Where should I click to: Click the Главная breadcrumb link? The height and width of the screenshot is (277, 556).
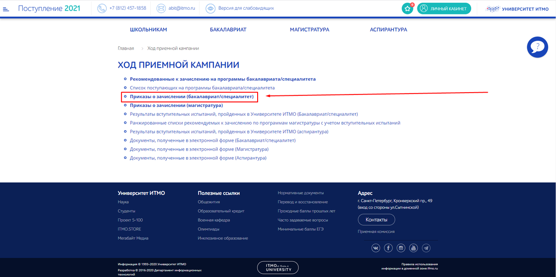tap(126, 48)
